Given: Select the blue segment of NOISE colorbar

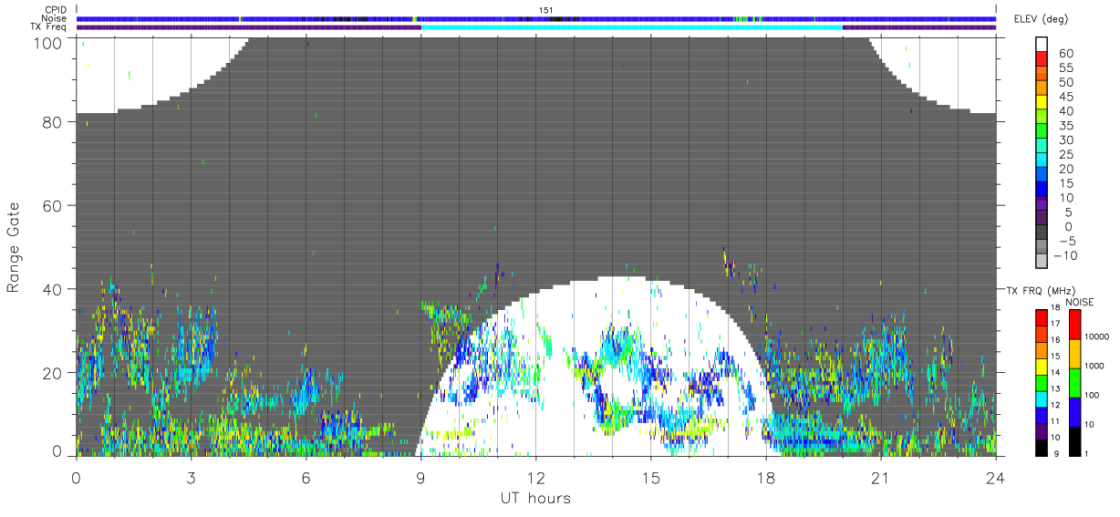Looking at the screenshot, I should click(x=1075, y=412).
